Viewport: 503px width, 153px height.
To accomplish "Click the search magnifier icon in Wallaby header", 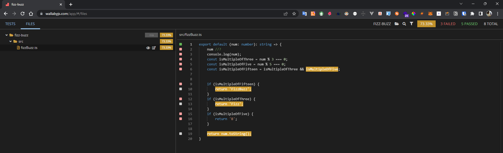I will click(x=404, y=24).
